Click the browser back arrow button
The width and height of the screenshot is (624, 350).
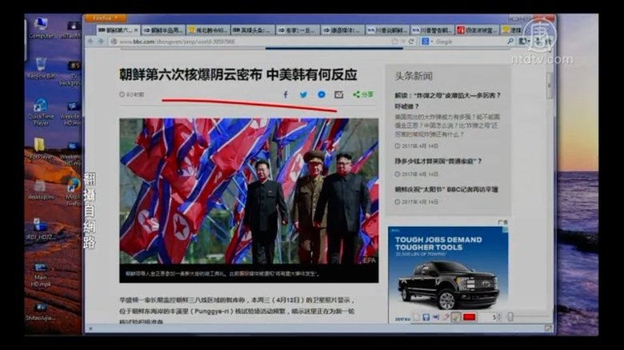[91, 42]
